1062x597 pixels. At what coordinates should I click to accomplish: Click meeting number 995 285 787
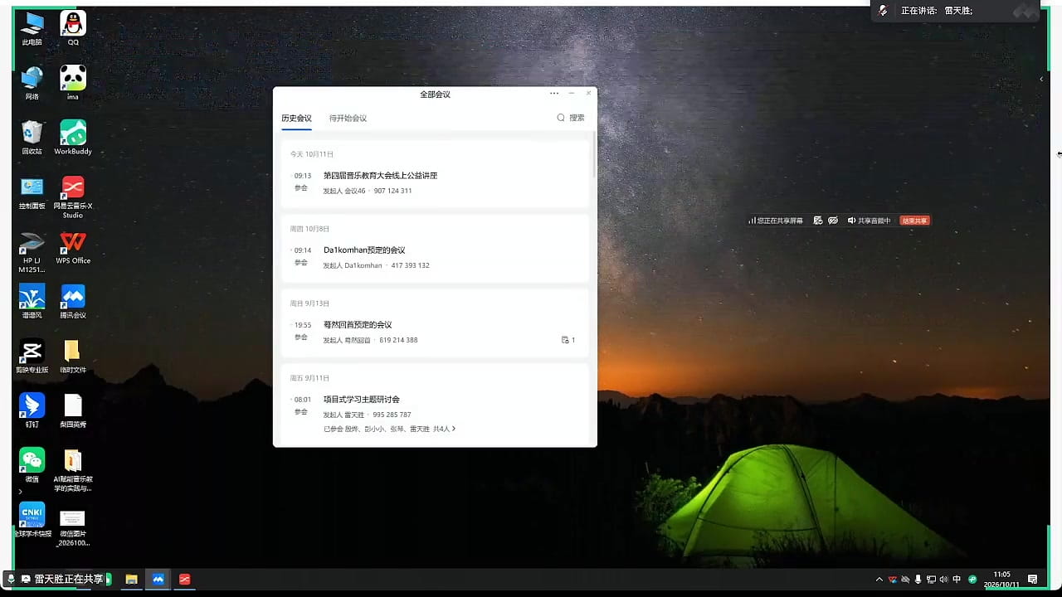pyautogui.click(x=392, y=415)
